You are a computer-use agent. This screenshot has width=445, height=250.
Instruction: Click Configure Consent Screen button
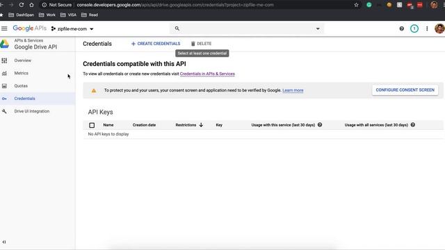pos(405,90)
